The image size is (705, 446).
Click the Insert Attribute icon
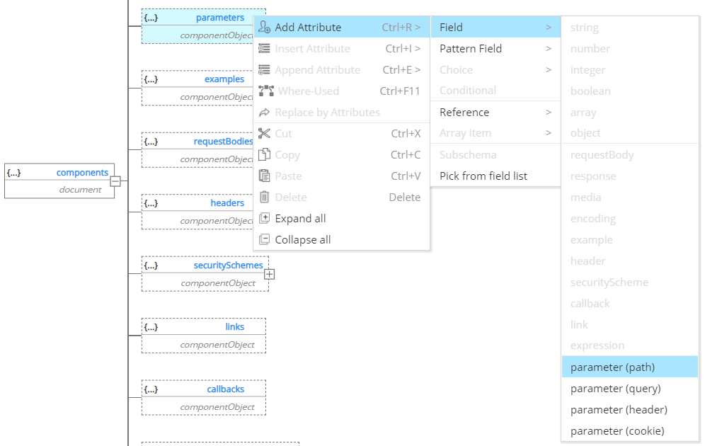click(x=265, y=48)
